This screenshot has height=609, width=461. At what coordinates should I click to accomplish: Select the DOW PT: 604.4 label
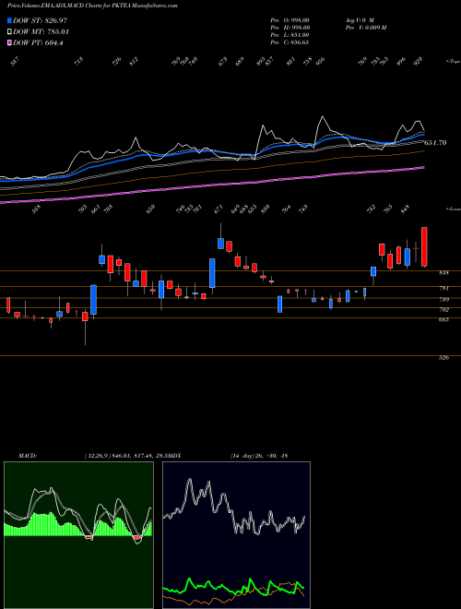[38, 42]
